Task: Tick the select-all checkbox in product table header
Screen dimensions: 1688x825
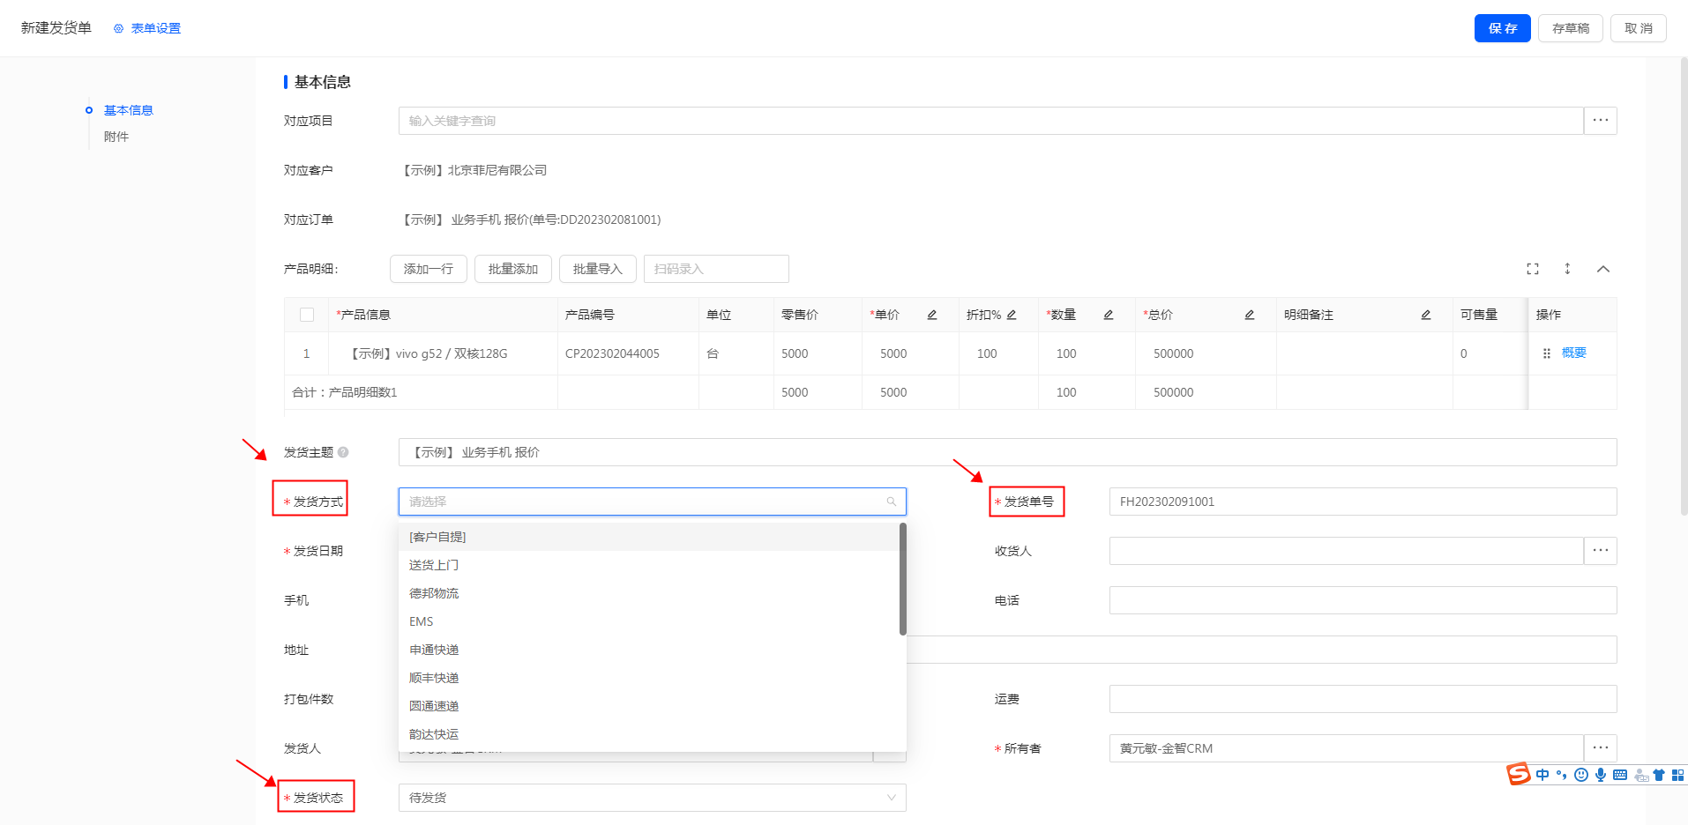Action: tap(307, 315)
